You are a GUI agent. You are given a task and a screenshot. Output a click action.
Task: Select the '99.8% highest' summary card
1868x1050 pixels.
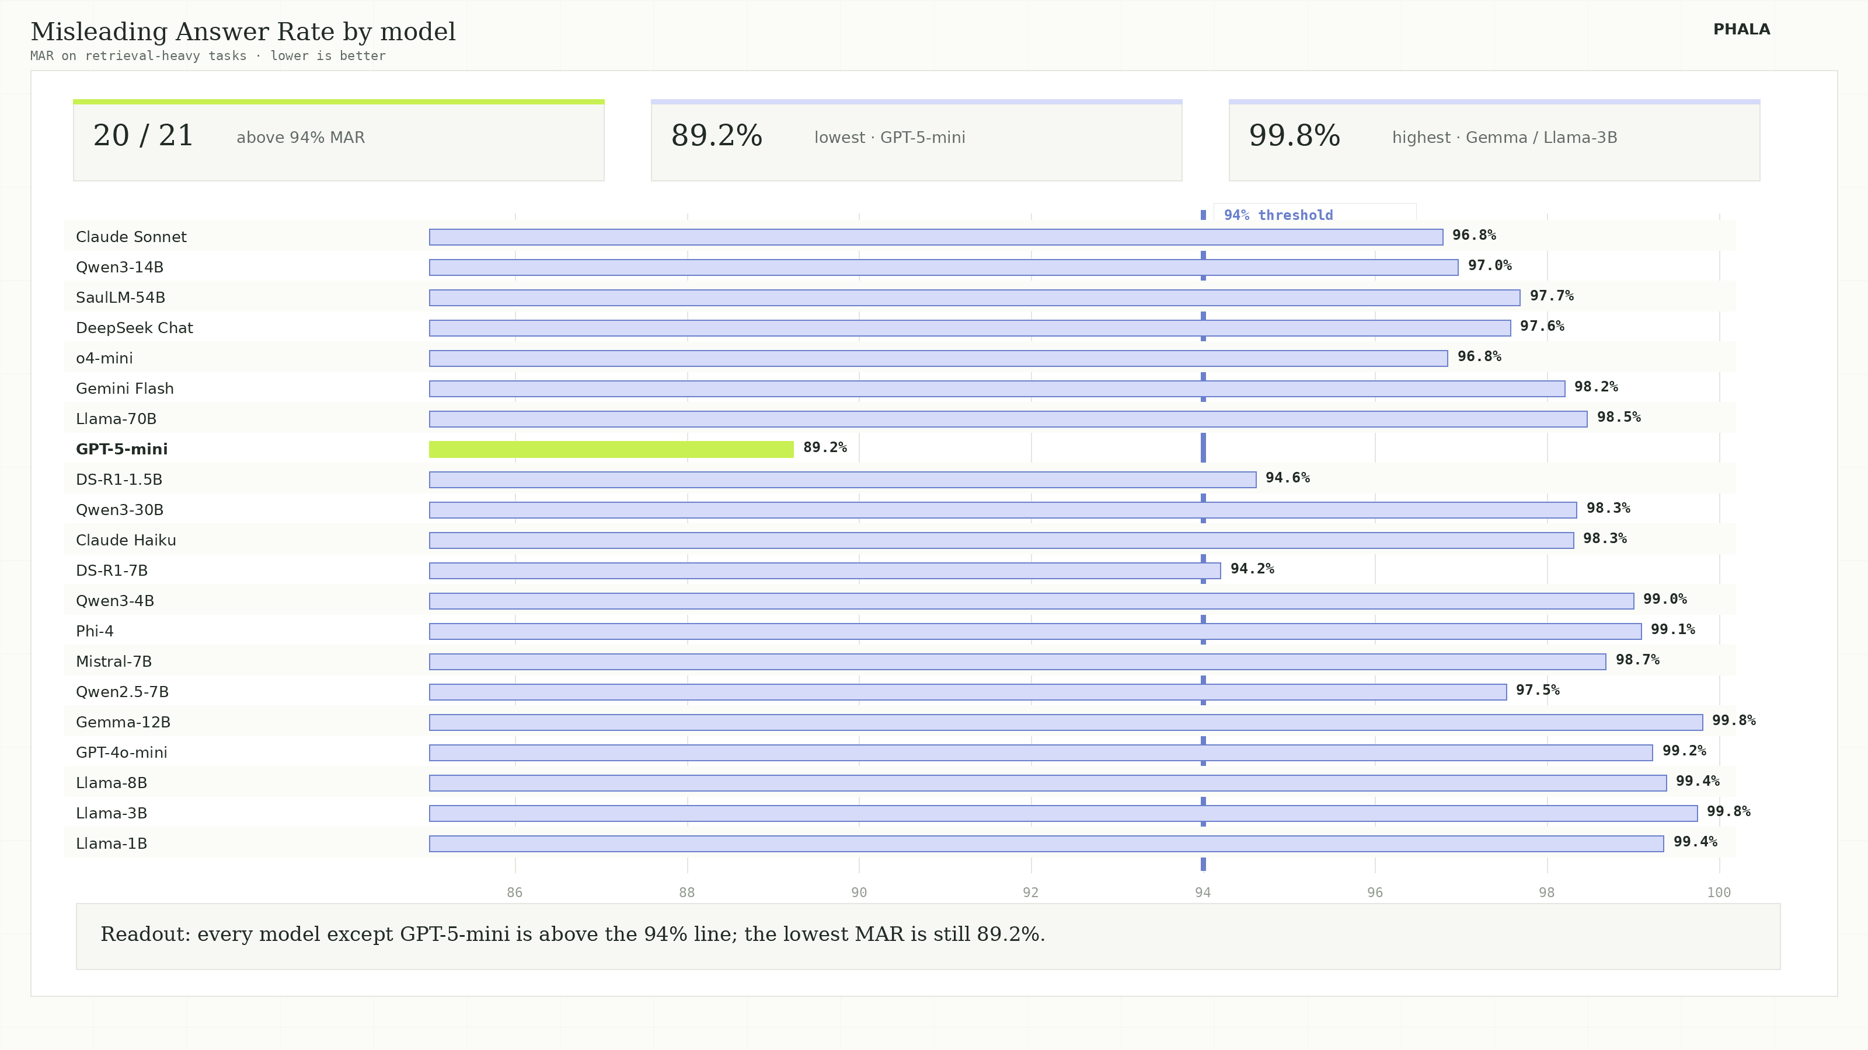1494,140
